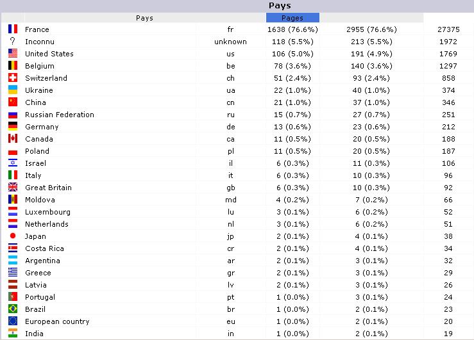The height and width of the screenshot is (340, 474).
Task: Click the Israel flag icon
Action: (x=13, y=163)
